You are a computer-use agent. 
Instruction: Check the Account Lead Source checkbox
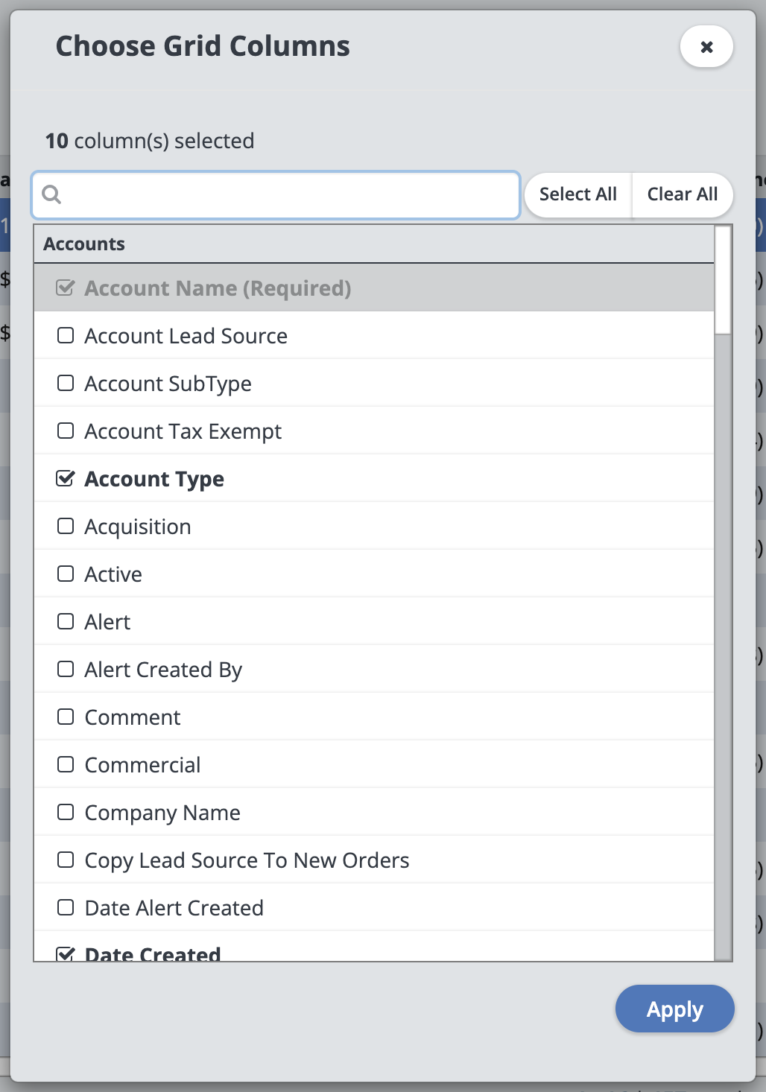[66, 336]
